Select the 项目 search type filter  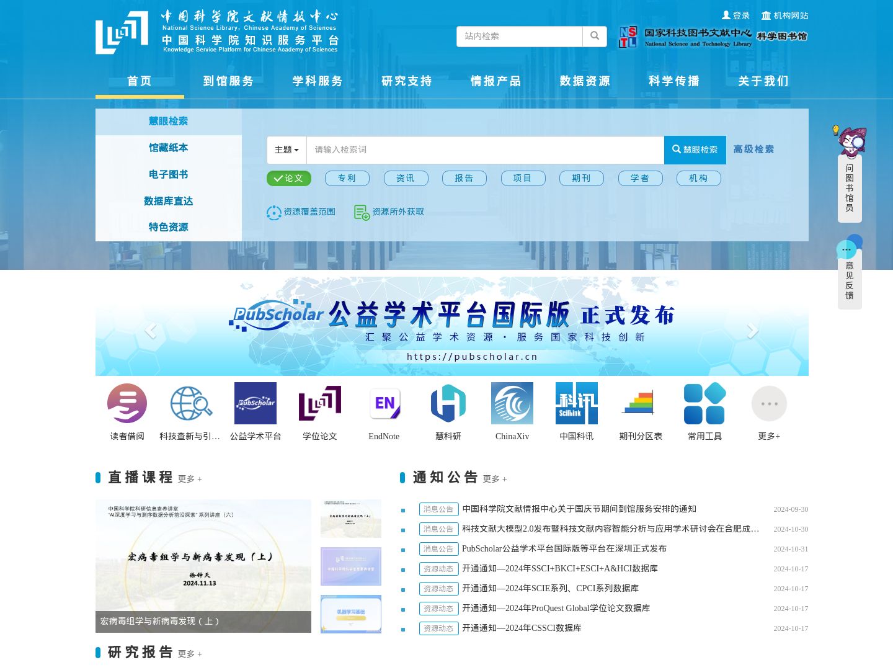tap(523, 178)
